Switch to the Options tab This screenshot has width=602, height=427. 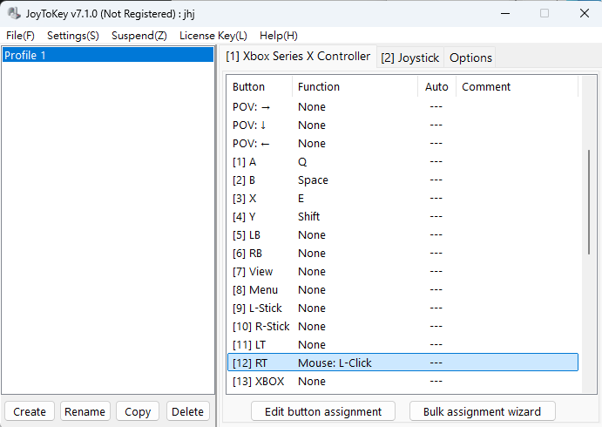tap(470, 58)
